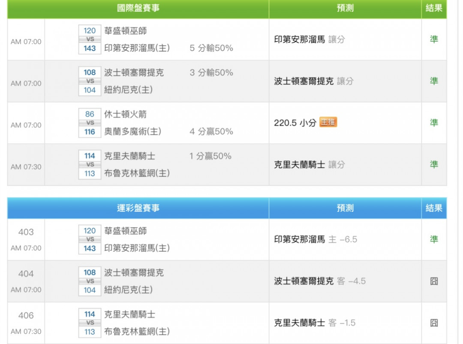Image resolution: width=463 pixels, height=344 pixels.
Task: Click score 143 in game 403
Action: pos(90,248)
